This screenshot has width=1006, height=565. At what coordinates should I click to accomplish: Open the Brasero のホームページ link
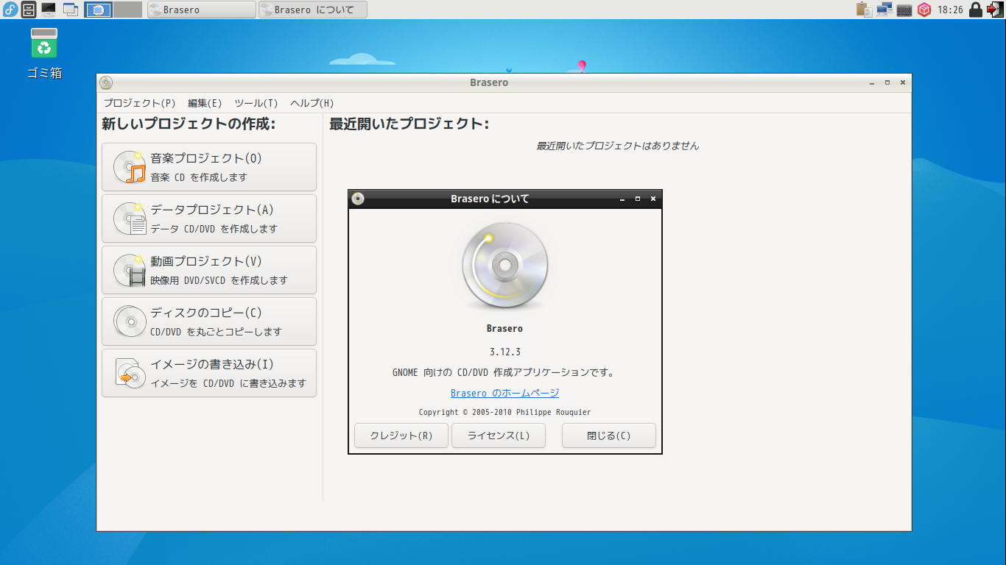(505, 393)
